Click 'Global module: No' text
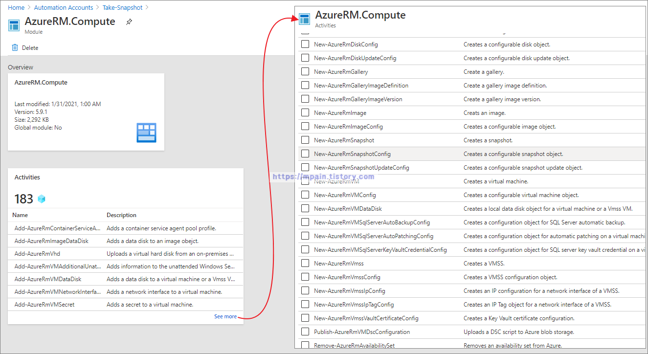Image resolution: width=648 pixels, height=354 pixels. pyautogui.click(x=38, y=128)
